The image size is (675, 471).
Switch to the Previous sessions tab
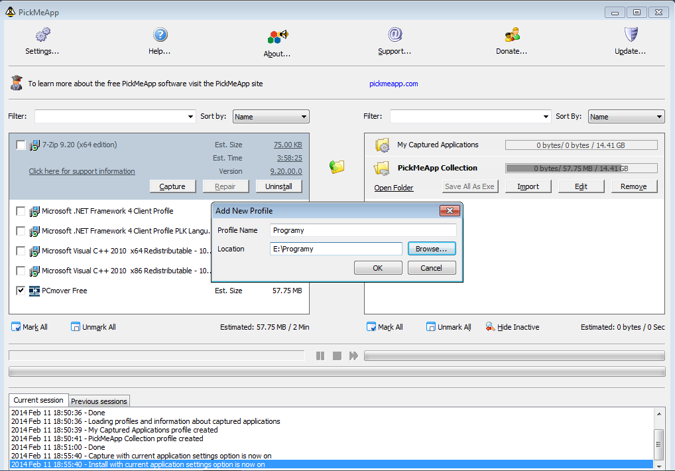[99, 401]
